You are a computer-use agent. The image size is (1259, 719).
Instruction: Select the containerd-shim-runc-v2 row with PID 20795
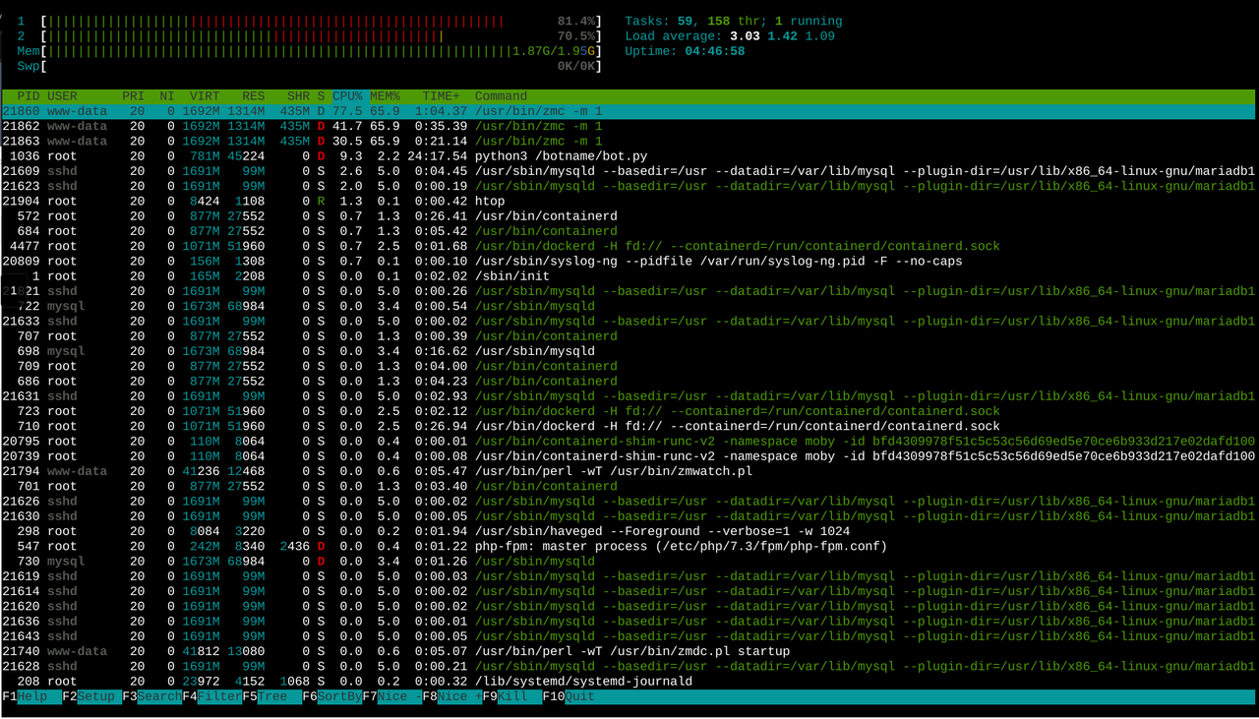click(x=629, y=441)
